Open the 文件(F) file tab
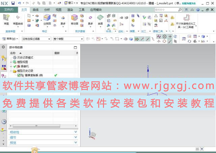This screenshot has height=153, width=216. (x=9, y=10)
